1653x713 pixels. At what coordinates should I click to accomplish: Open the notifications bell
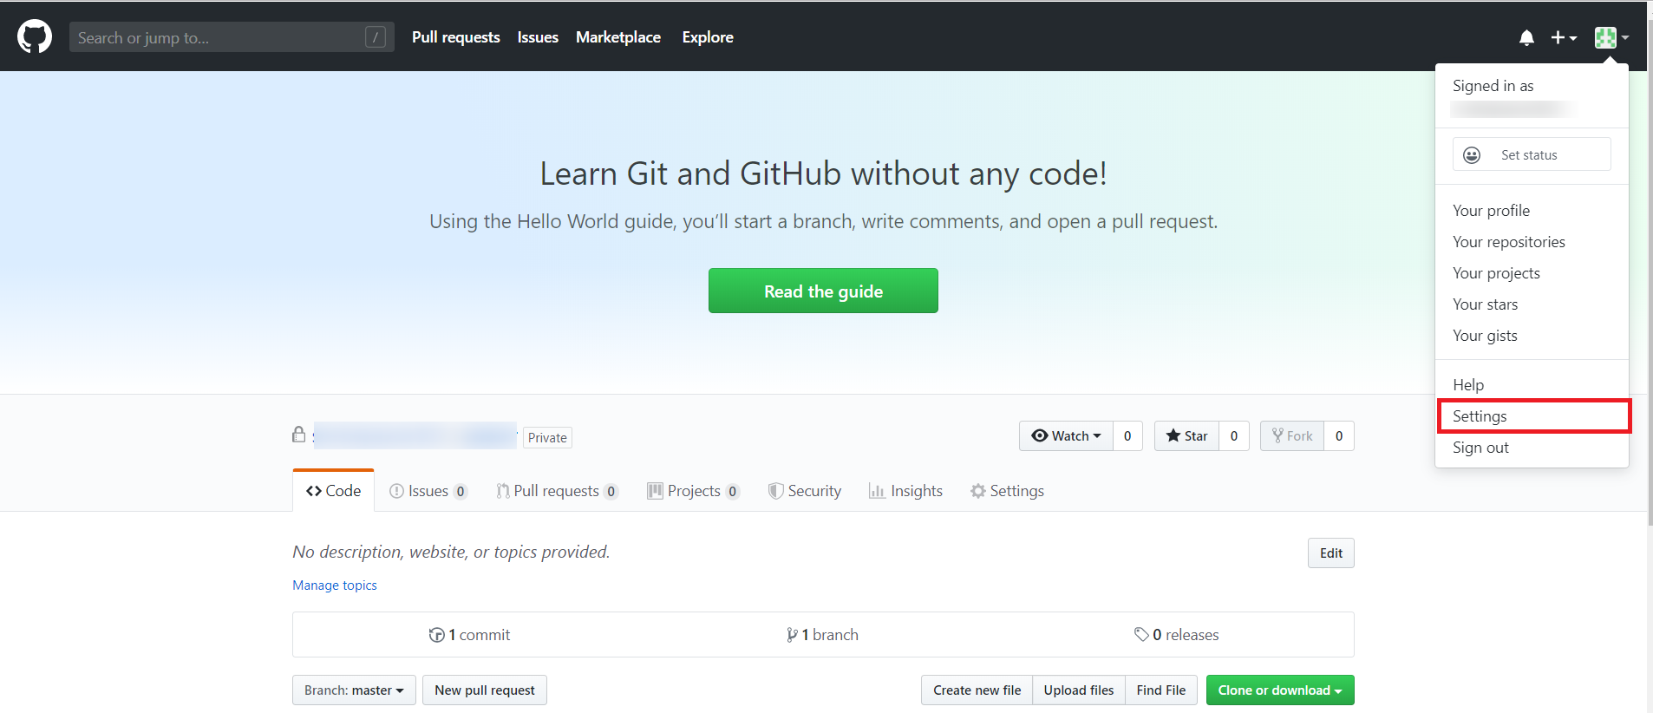click(x=1526, y=37)
